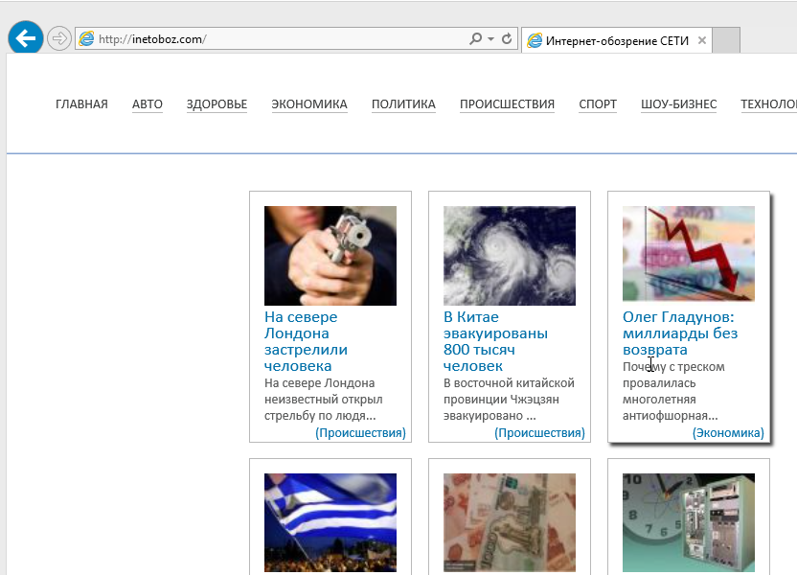Click the search magnifier icon in address bar
Screen dimensions: 797x575
point(476,38)
